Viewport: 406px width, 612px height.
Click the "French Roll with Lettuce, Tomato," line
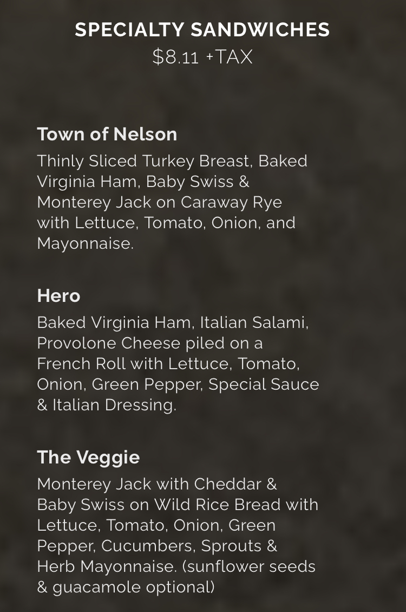coord(168,364)
